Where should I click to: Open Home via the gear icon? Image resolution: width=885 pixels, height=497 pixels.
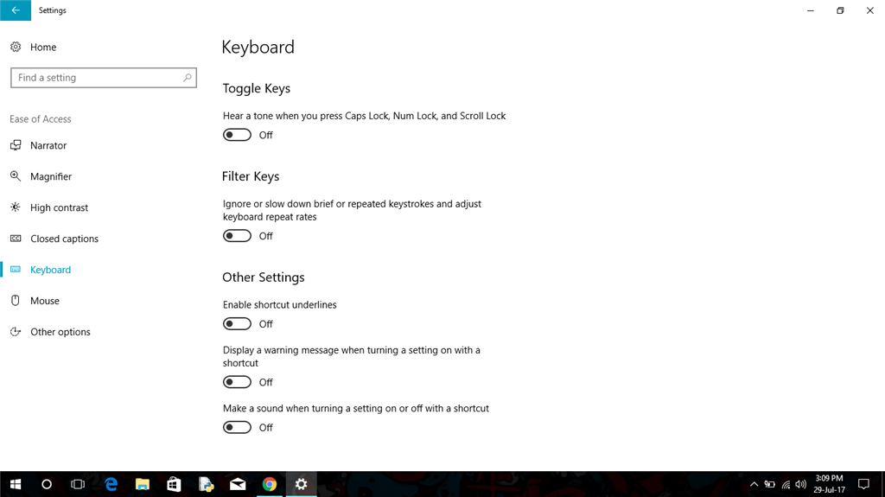[16, 47]
